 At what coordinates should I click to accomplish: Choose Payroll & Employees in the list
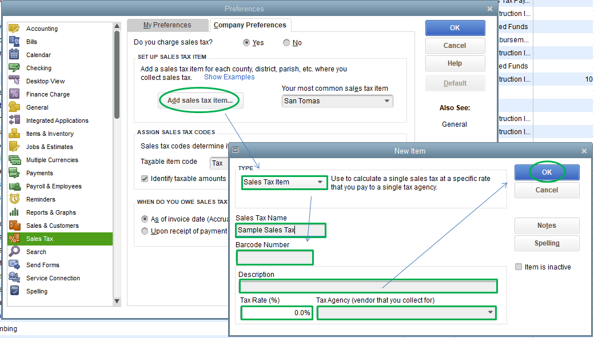54,186
